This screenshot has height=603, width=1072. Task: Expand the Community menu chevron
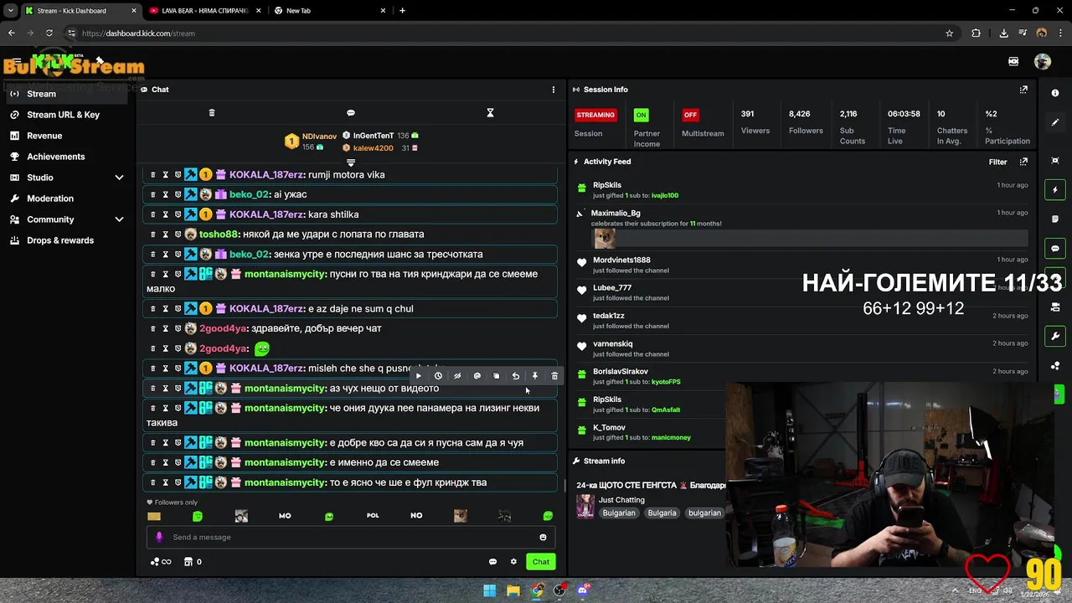click(119, 219)
